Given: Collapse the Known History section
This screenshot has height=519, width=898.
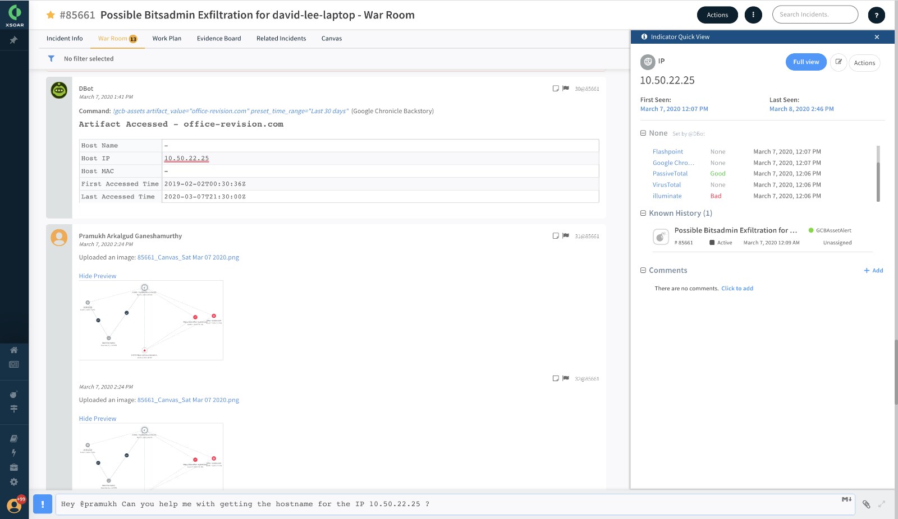Looking at the screenshot, I should coord(643,213).
